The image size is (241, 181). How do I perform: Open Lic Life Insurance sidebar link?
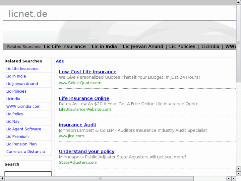tap(22, 69)
